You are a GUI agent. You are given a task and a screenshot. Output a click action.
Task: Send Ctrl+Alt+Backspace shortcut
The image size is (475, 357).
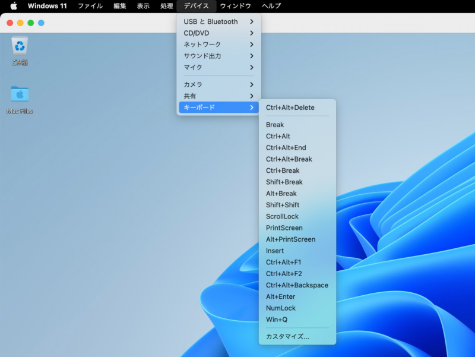coord(297,285)
